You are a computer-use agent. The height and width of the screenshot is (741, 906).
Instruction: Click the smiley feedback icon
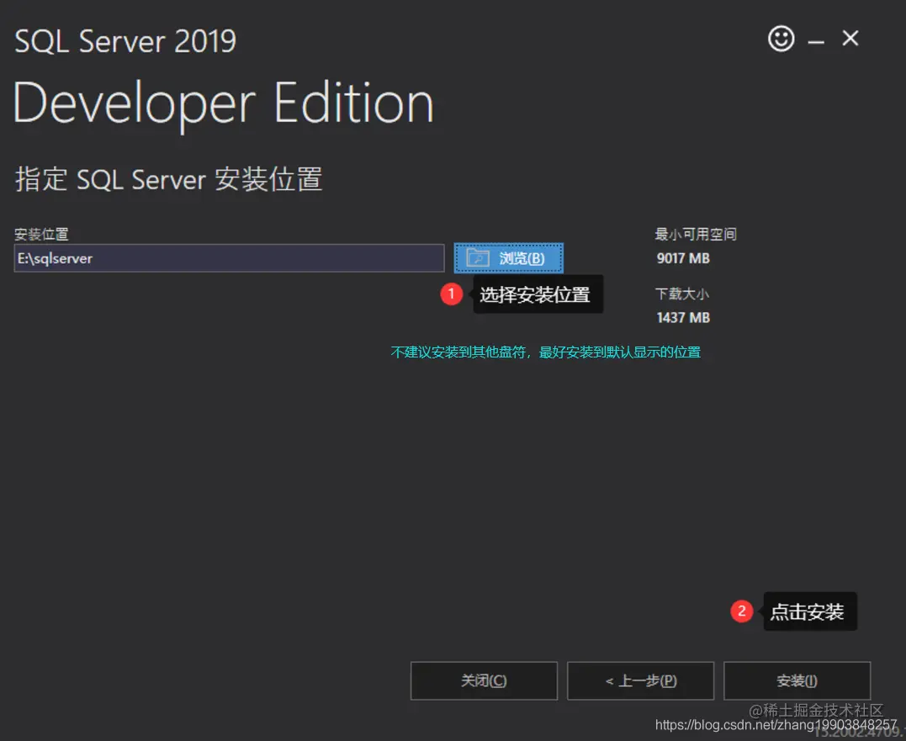[781, 39]
